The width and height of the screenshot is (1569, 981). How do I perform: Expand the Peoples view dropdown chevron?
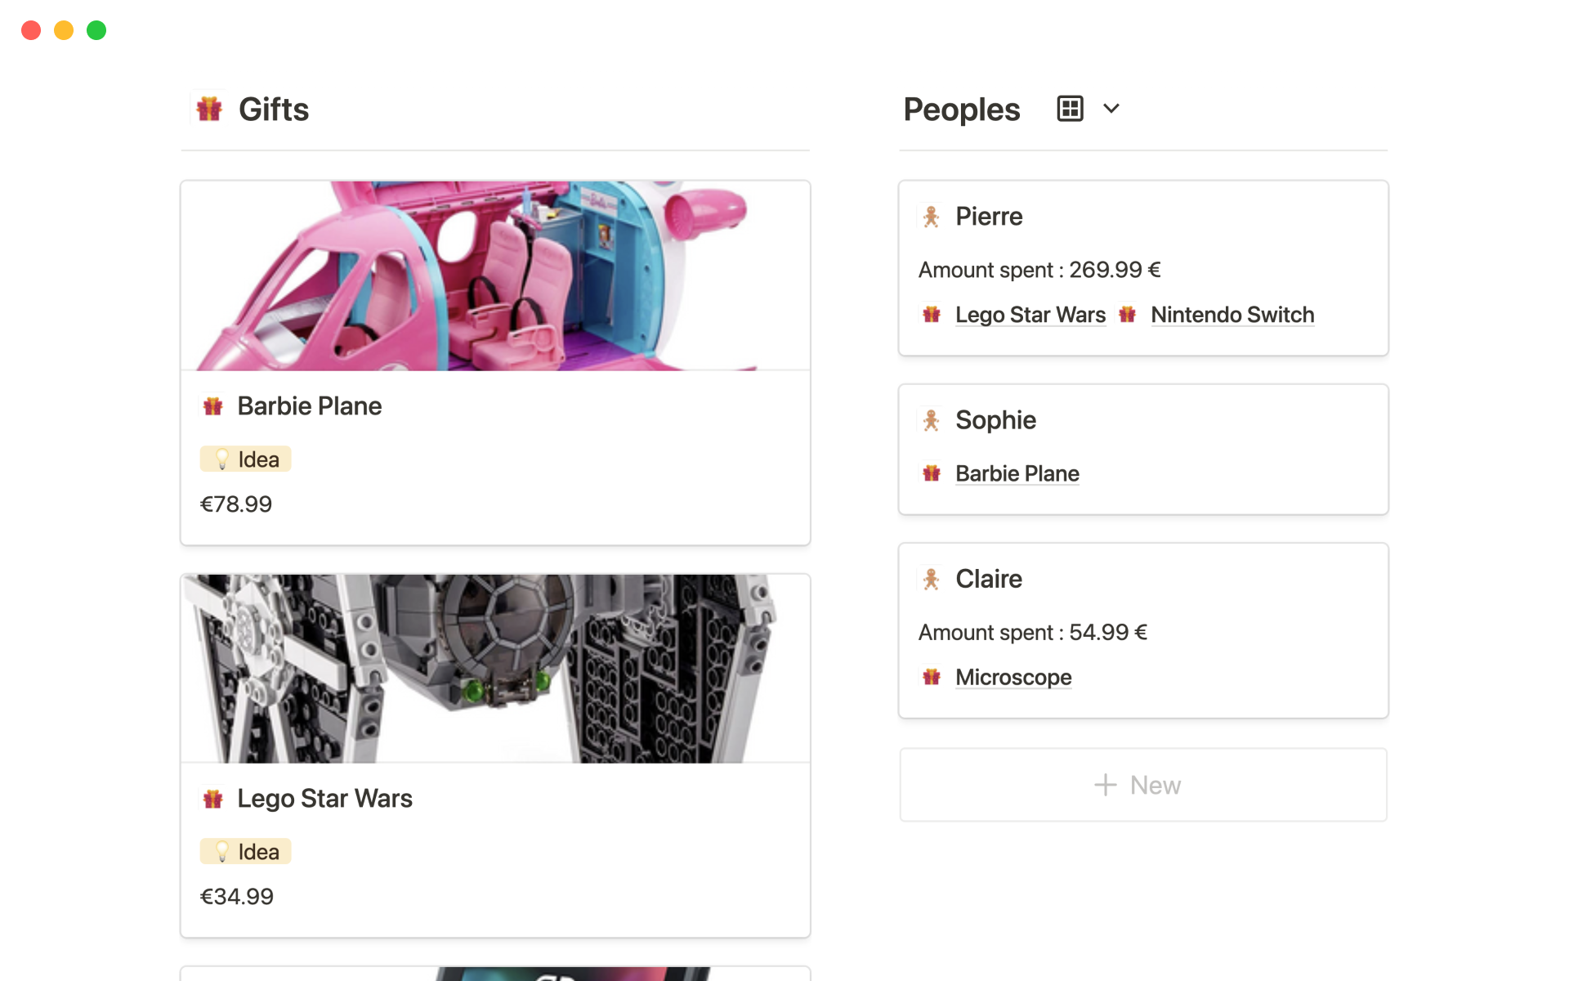click(x=1111, y=109)
